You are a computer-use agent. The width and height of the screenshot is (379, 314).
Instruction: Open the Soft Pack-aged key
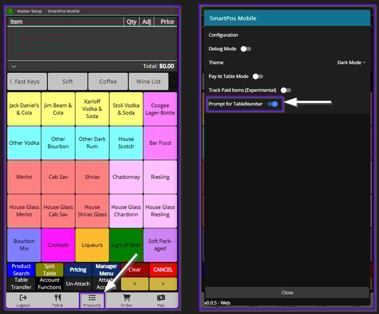(x=160, y=245)
